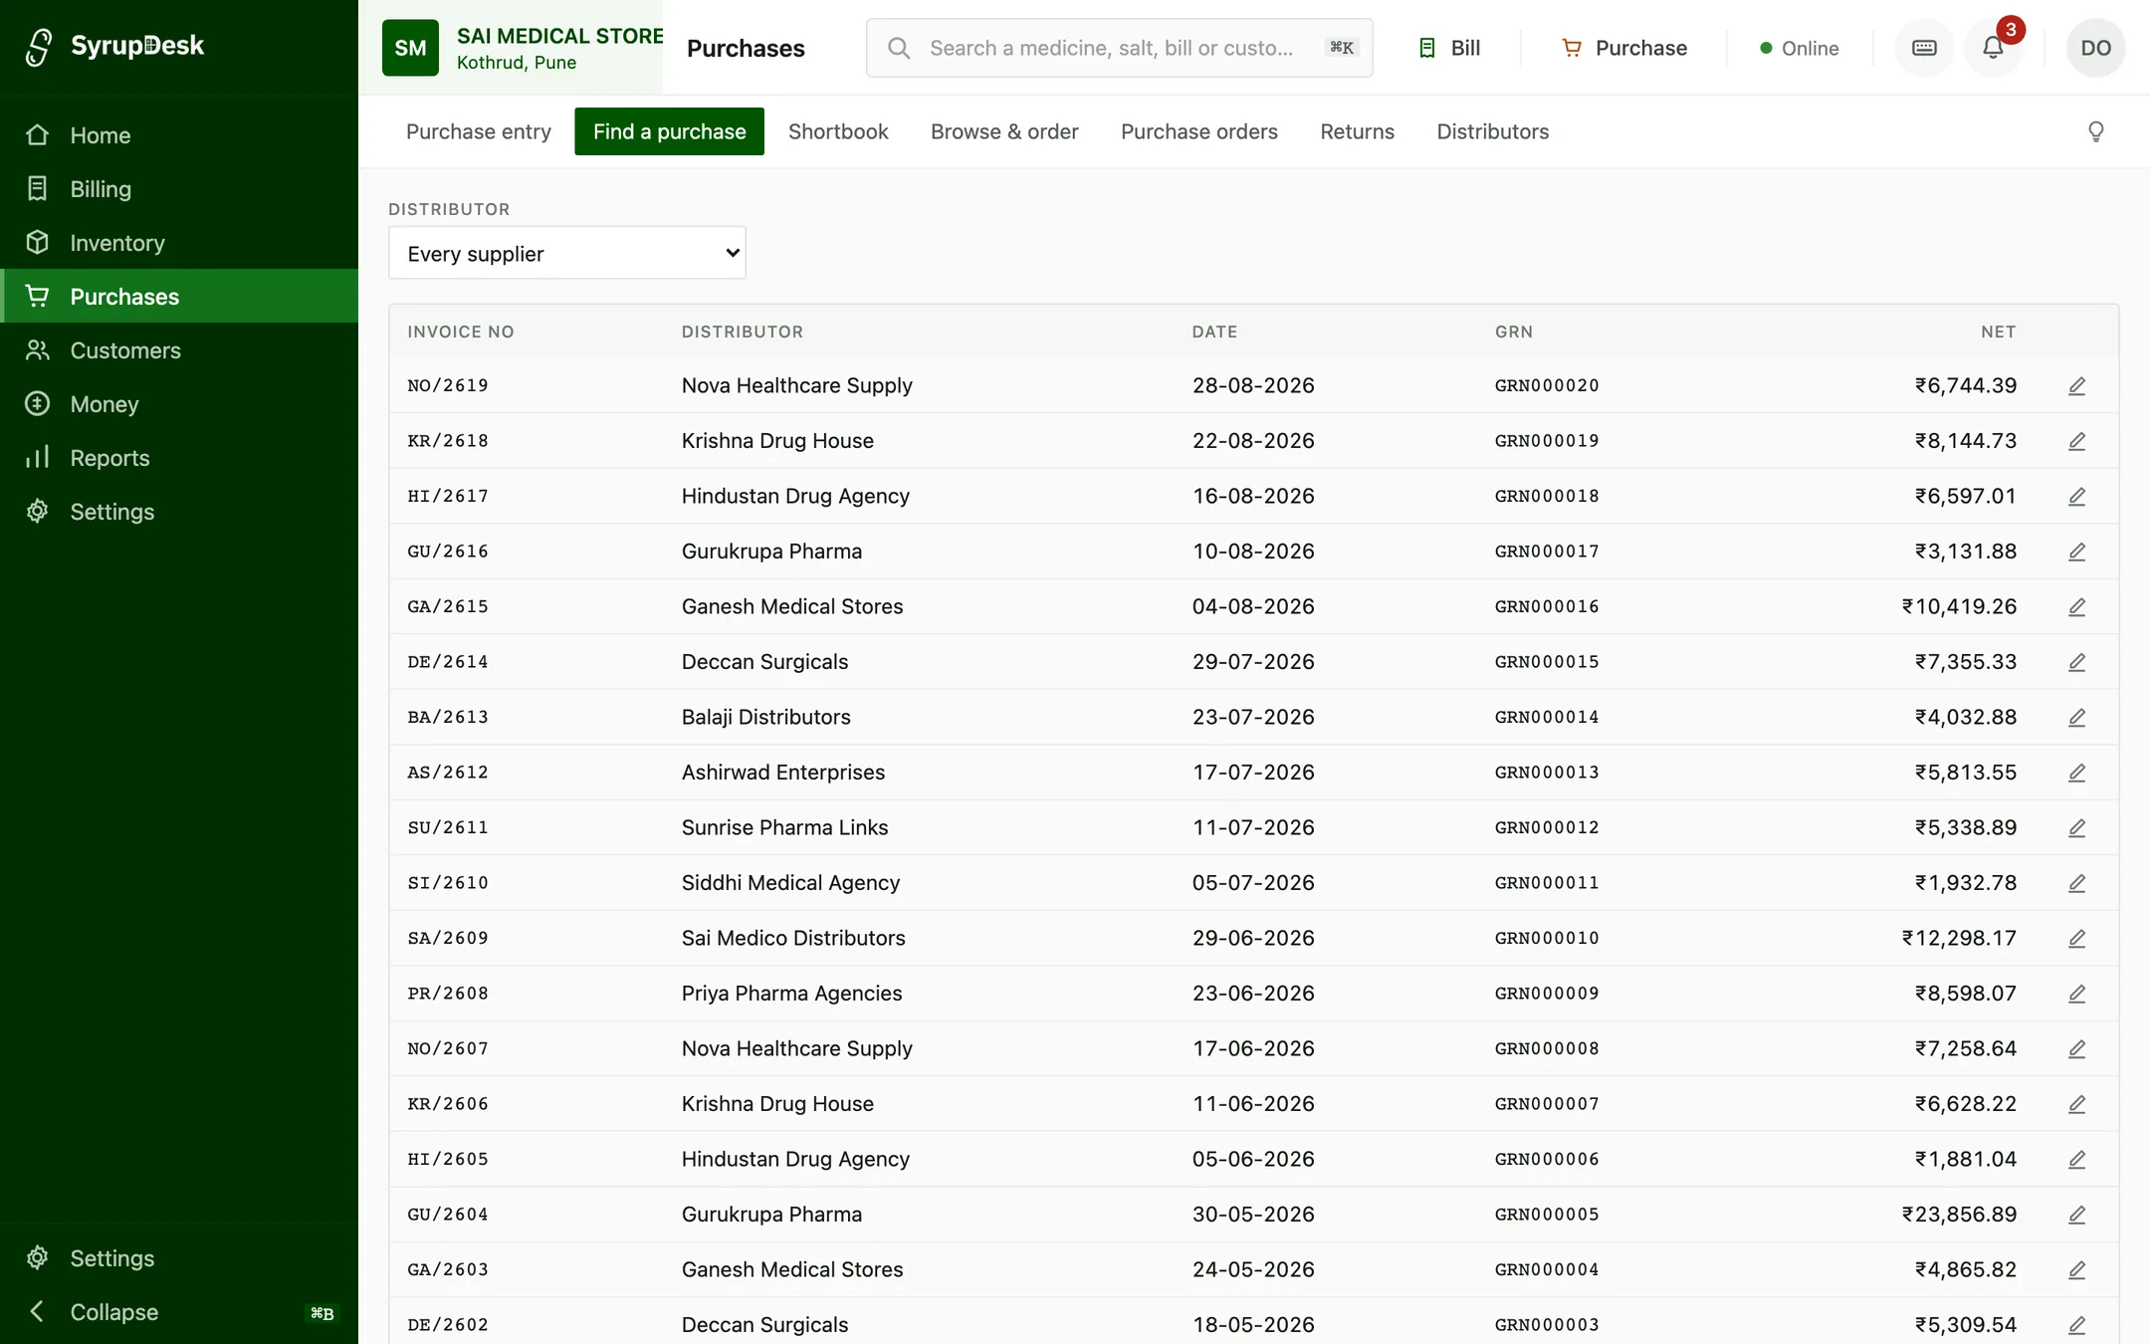Open Money section in sidebar
Image resolution: width=2150 pixels, height=1344 pixels.
[x=179, y=404]
